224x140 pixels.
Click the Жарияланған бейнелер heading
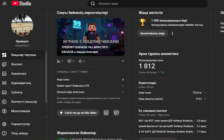(76, 133)
